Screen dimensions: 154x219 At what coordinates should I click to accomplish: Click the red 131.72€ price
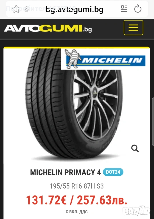[46, 200]
